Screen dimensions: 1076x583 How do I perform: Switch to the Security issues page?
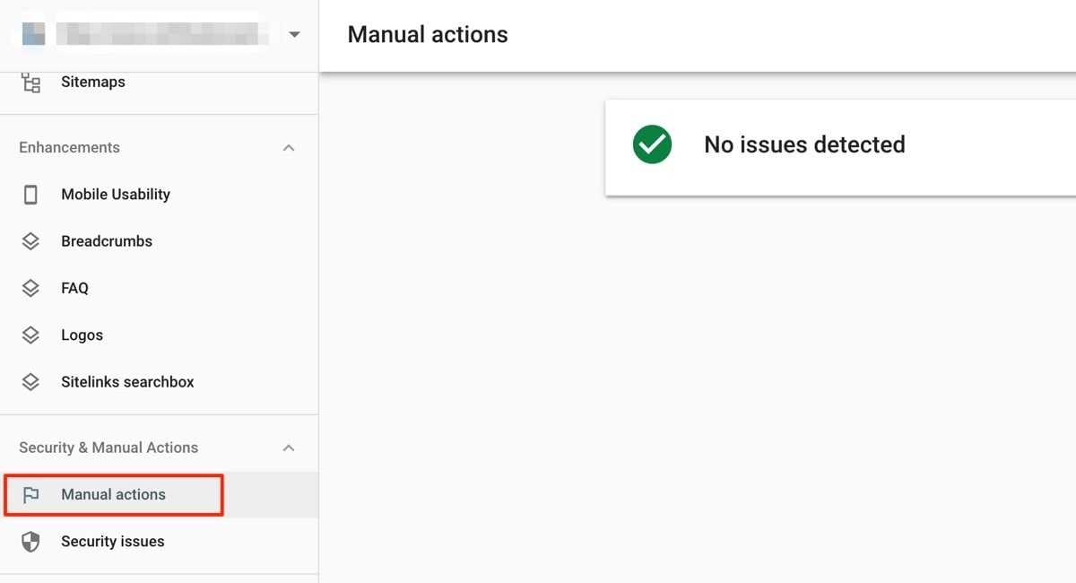[x=113, y=541]
